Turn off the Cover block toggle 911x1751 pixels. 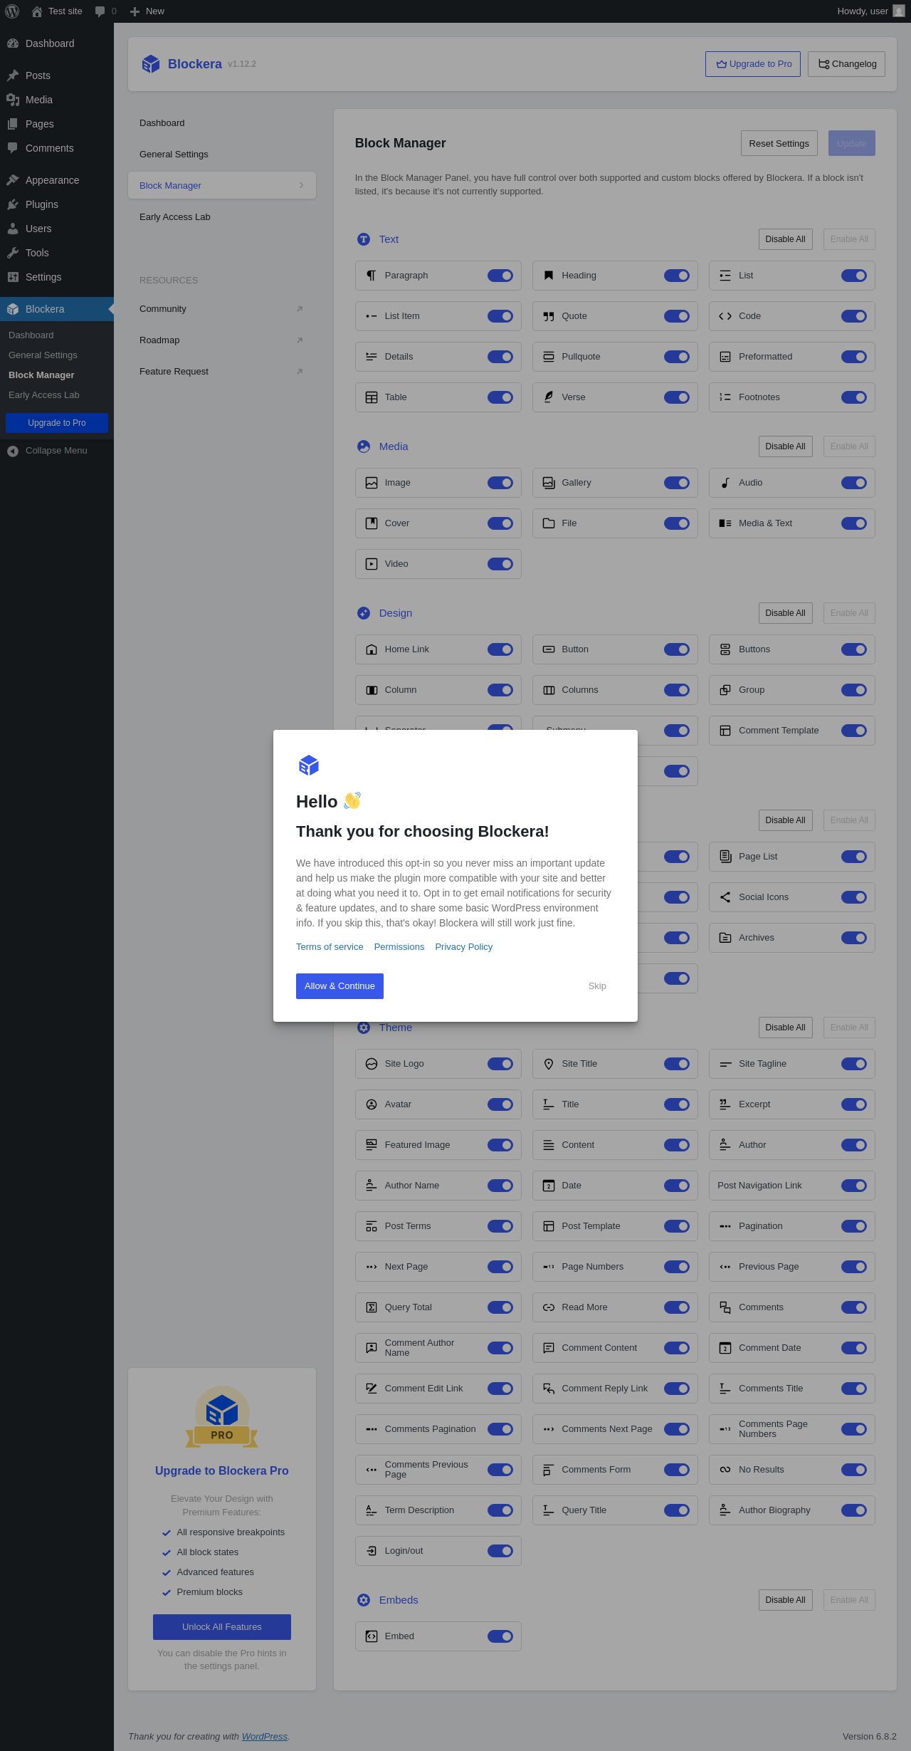point(500,523)
